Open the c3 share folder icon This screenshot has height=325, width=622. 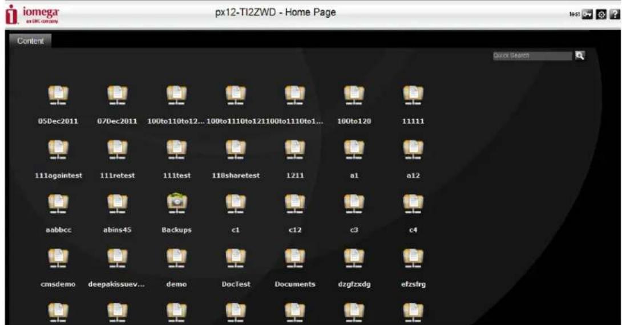(x=354, y=204)
